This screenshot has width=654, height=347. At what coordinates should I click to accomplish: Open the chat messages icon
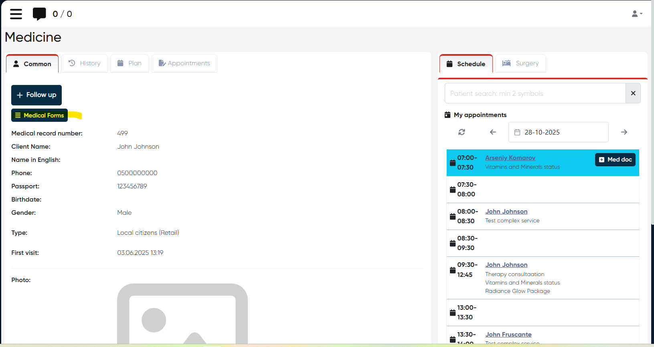point(39,14)
